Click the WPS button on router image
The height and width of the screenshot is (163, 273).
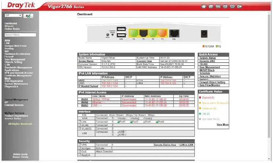(x=108, y=35)
